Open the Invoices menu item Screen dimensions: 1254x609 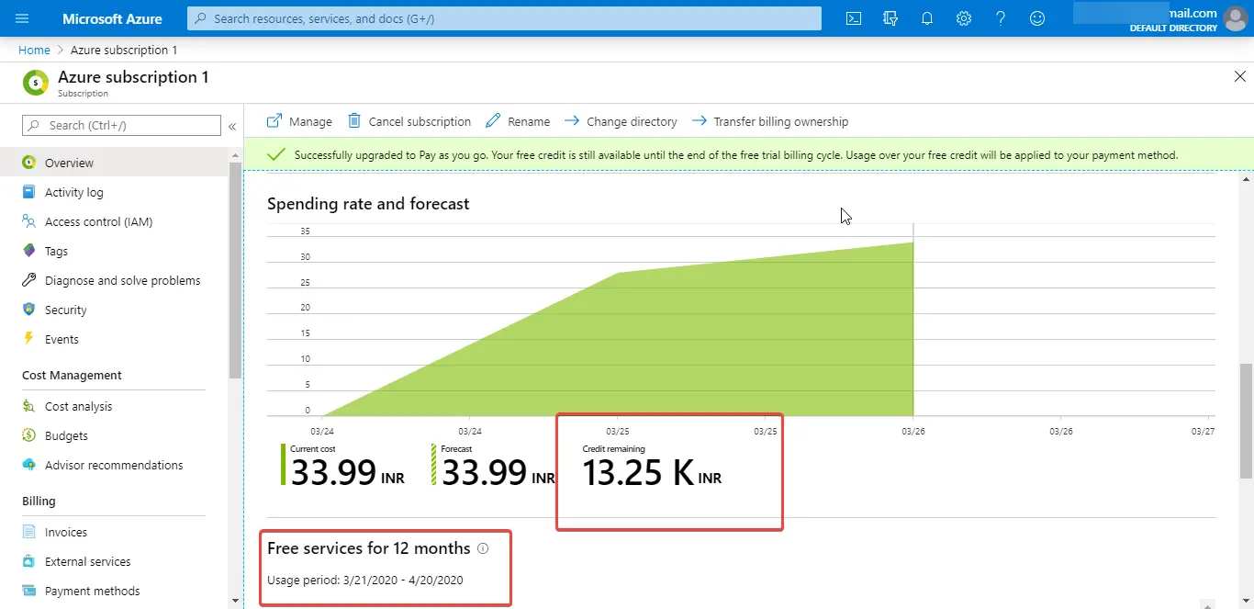coord(114,532)
